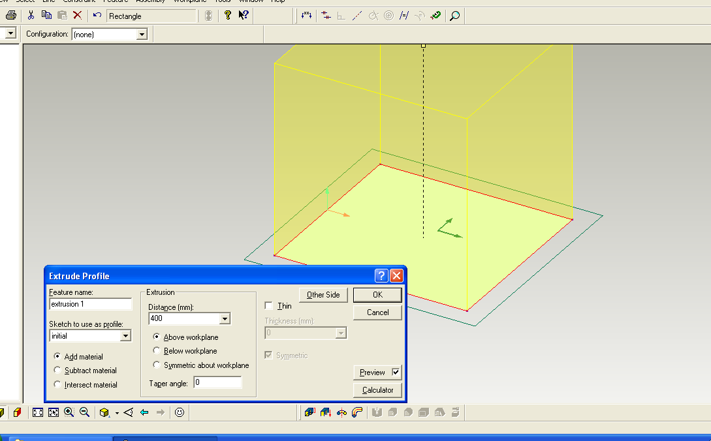
Task: Click the zoom to fit icon
Action: 38,412
